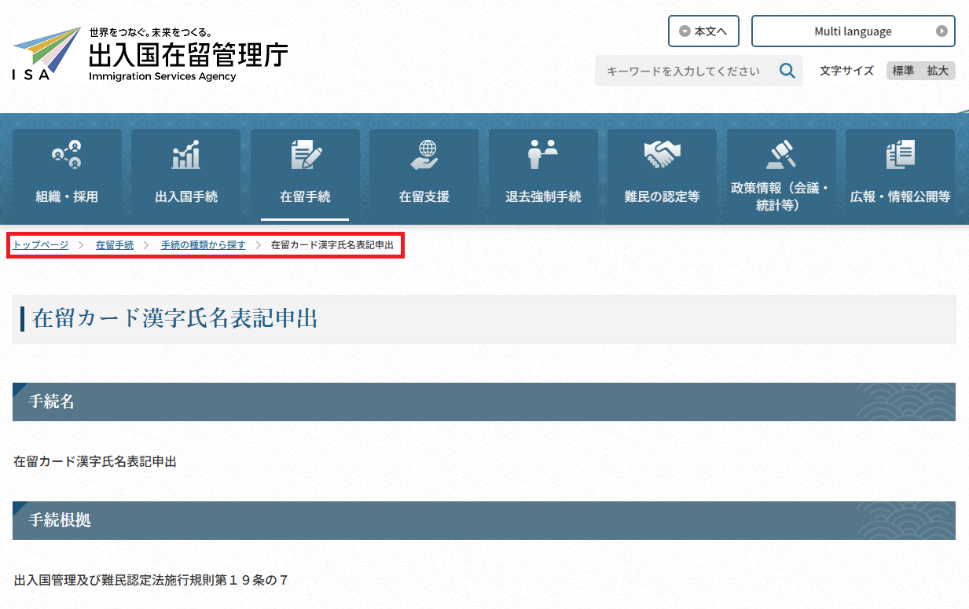The image size is (969, 609).
Task: Click the handshake icon for 難民の認定等
Action: pos(662,155)
